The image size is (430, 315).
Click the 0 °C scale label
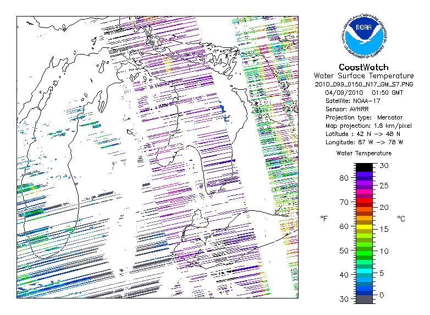click(x=382, y=295)
